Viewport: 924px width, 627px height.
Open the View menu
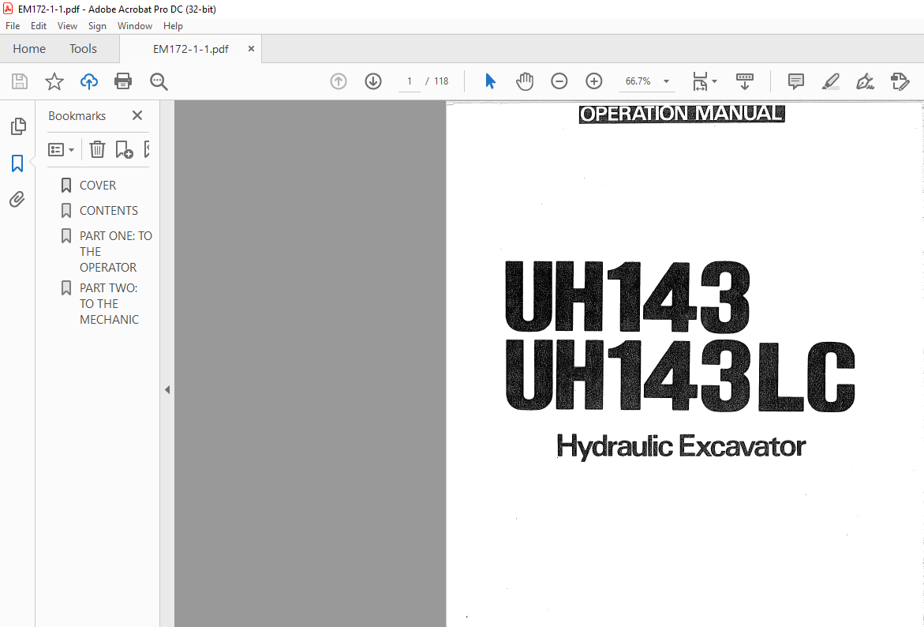[67, 26]
